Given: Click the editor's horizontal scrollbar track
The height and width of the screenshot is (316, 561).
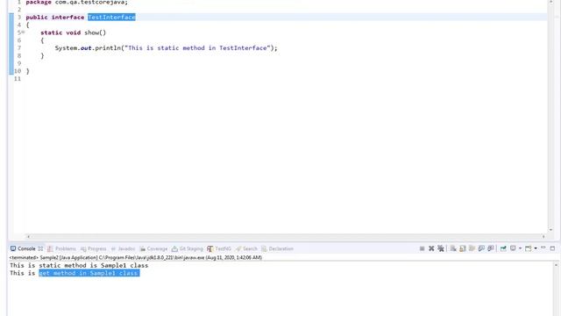Looking at the screenshot, I should click(286, 236).
